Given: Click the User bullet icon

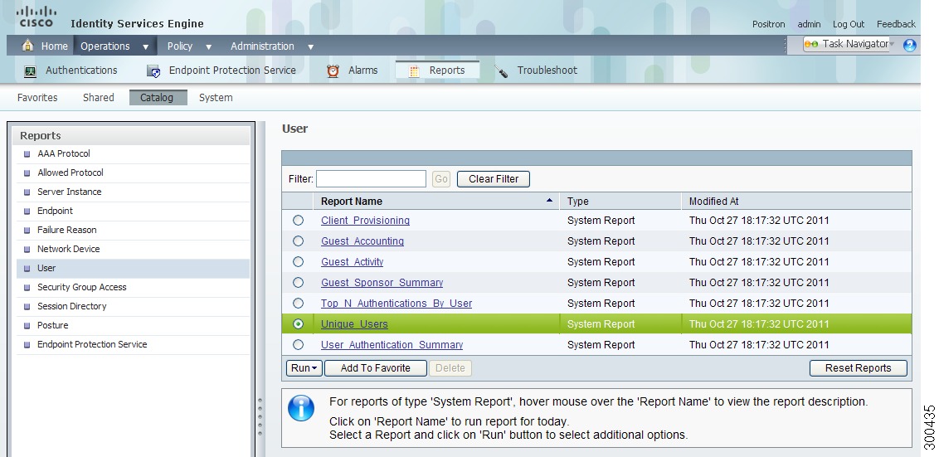Looking at the screenshot, I should tap(27, 269).
